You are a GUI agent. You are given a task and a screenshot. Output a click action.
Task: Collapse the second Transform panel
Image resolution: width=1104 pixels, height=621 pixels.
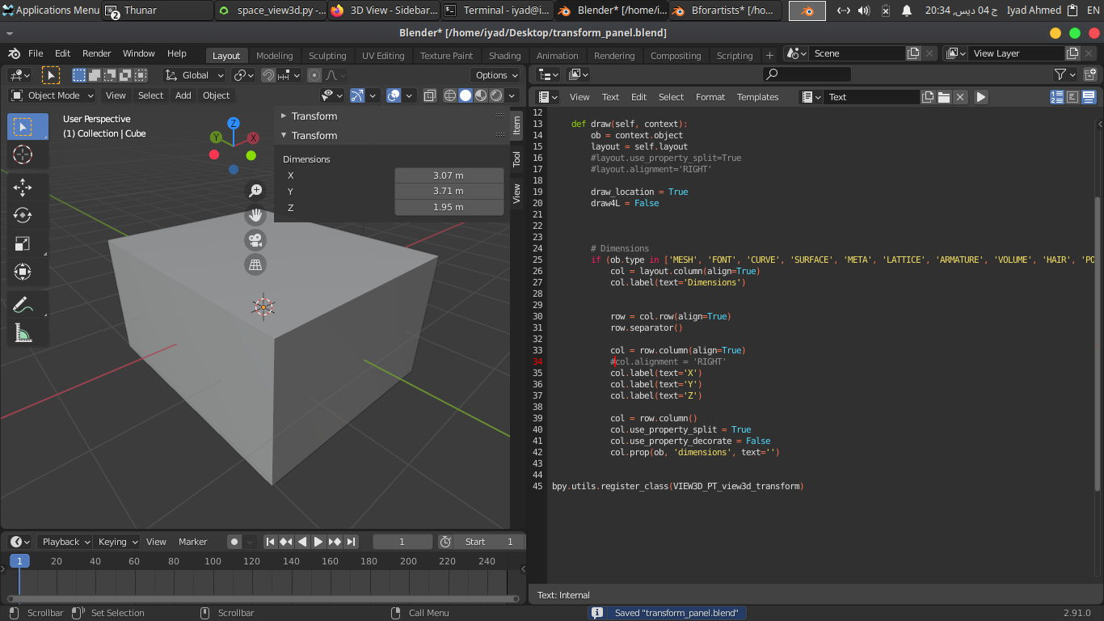pos(284,135)
